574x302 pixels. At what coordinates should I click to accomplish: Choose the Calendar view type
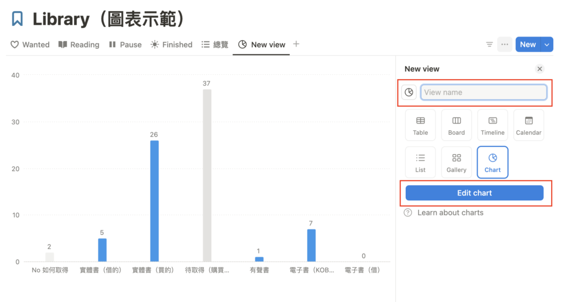pos(529,125)
